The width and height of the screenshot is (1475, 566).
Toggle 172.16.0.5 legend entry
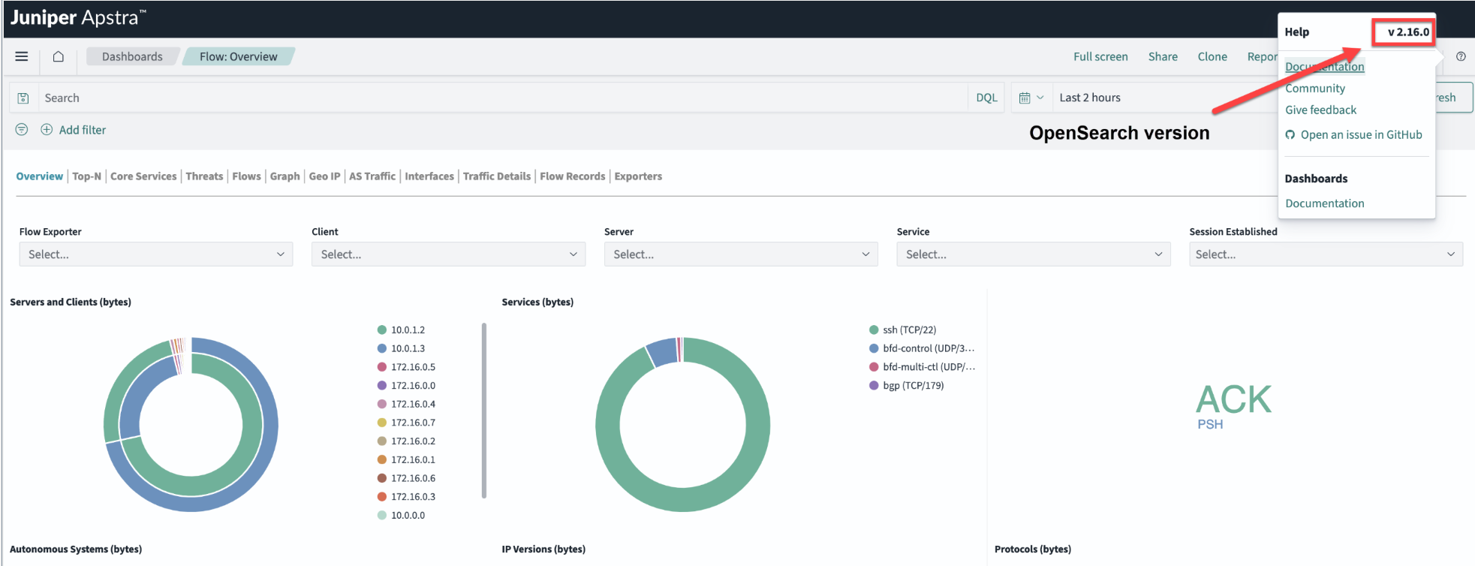pos(412,367)
